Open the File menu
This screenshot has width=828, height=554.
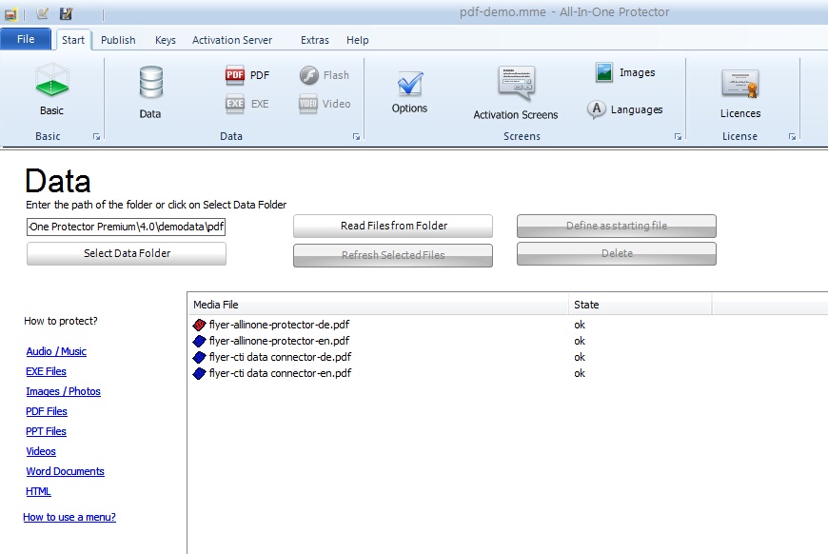(x=26, y=39)
